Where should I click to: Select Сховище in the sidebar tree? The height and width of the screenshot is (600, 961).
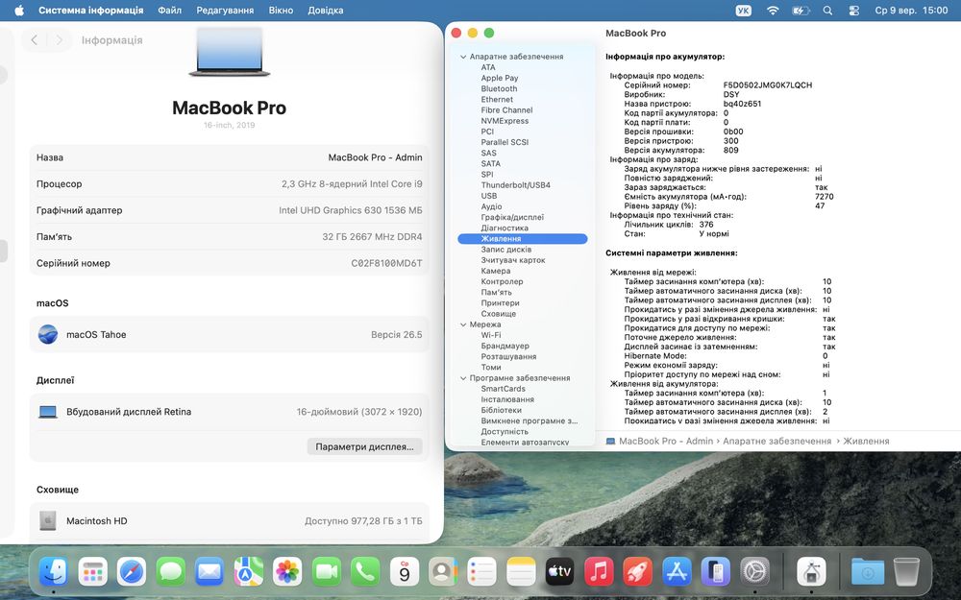[x=498, y=314]
